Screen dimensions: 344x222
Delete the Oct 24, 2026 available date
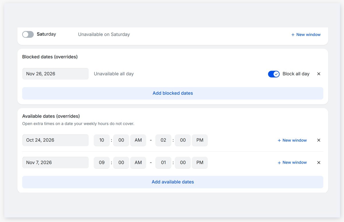pyautogui.click(x=319, y=140)
